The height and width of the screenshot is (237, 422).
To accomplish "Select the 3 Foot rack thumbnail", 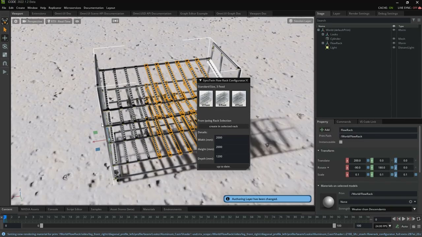I will click(223, 99).
